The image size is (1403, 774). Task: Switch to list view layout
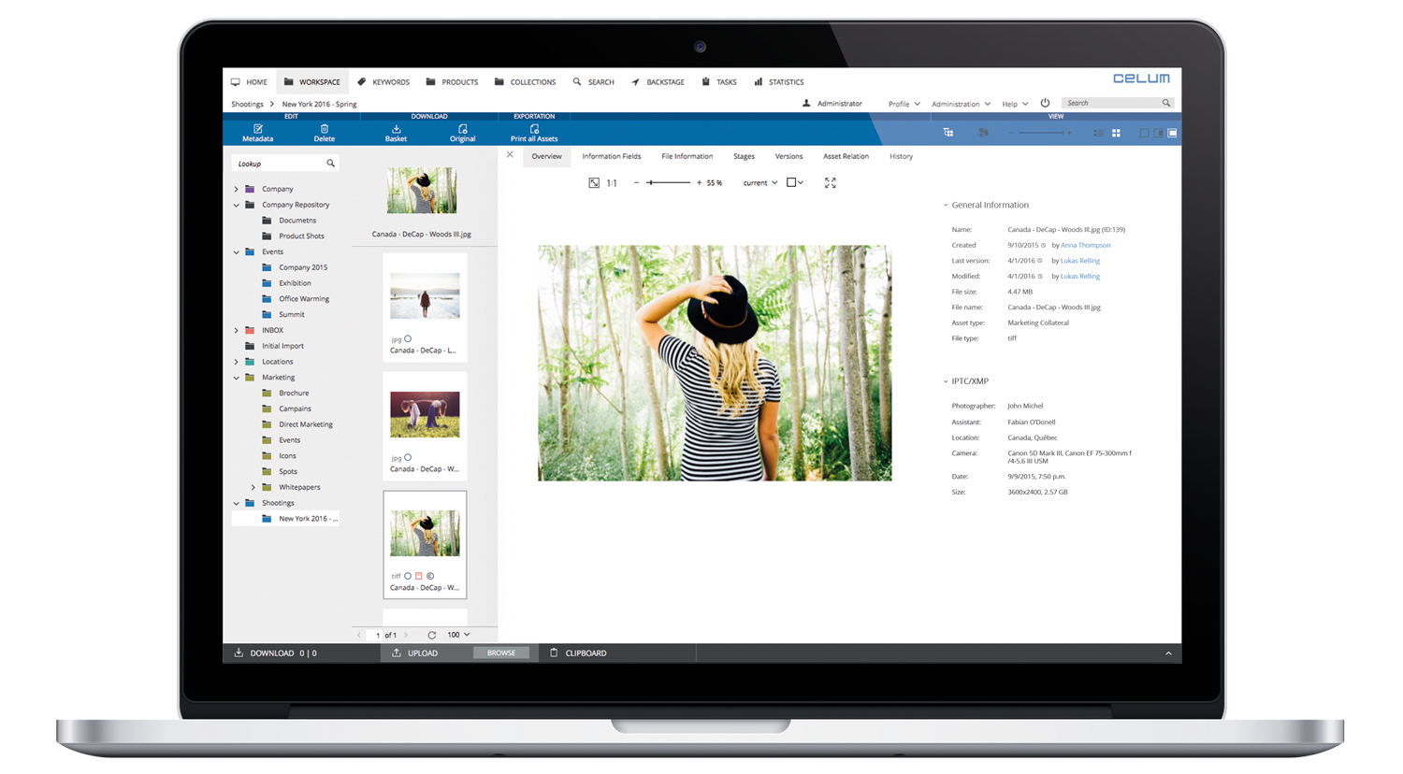[1098, 134]
